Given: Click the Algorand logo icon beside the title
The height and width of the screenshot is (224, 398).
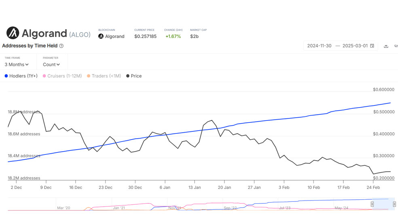Looking at the screenshot, I should (13, 33).
